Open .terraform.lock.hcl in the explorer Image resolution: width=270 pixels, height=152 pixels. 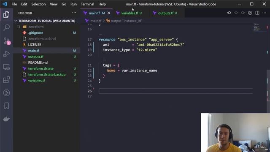point(47,39)
